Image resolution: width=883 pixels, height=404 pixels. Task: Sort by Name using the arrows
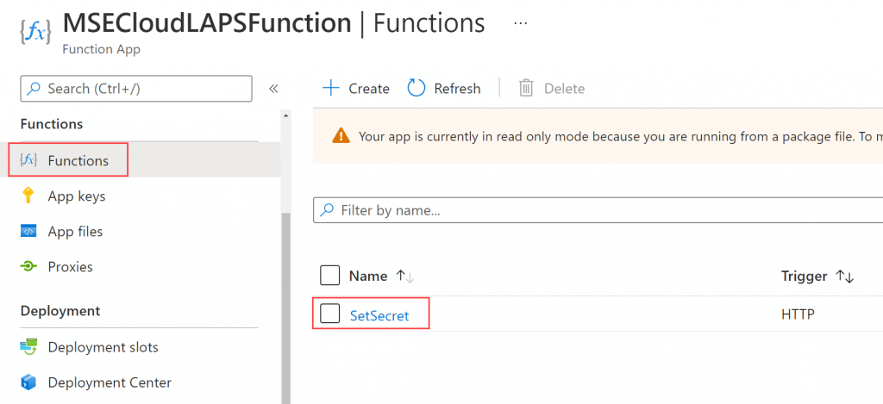click(x=405, y=277)
